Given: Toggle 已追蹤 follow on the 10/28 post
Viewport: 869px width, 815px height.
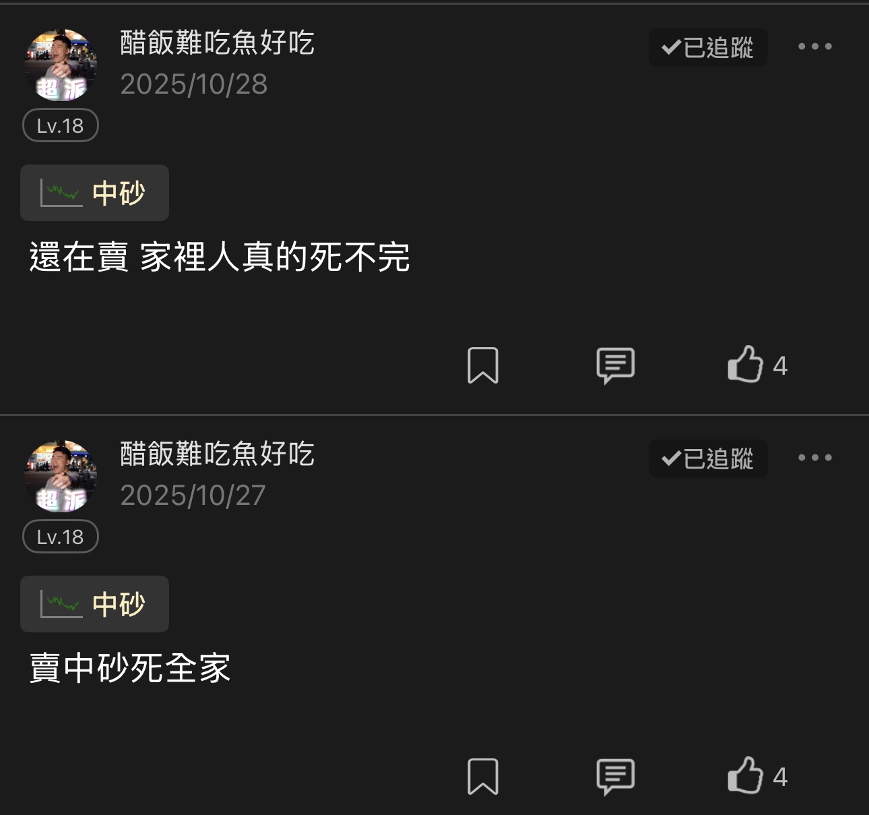Looking at the screenshot, I should pyautogui.click(x=708, y=47).
